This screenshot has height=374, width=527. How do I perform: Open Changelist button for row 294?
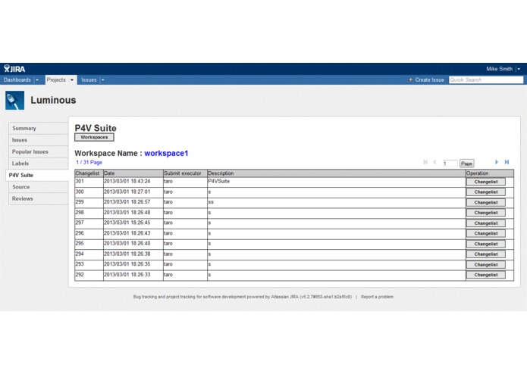pos(485,254)
